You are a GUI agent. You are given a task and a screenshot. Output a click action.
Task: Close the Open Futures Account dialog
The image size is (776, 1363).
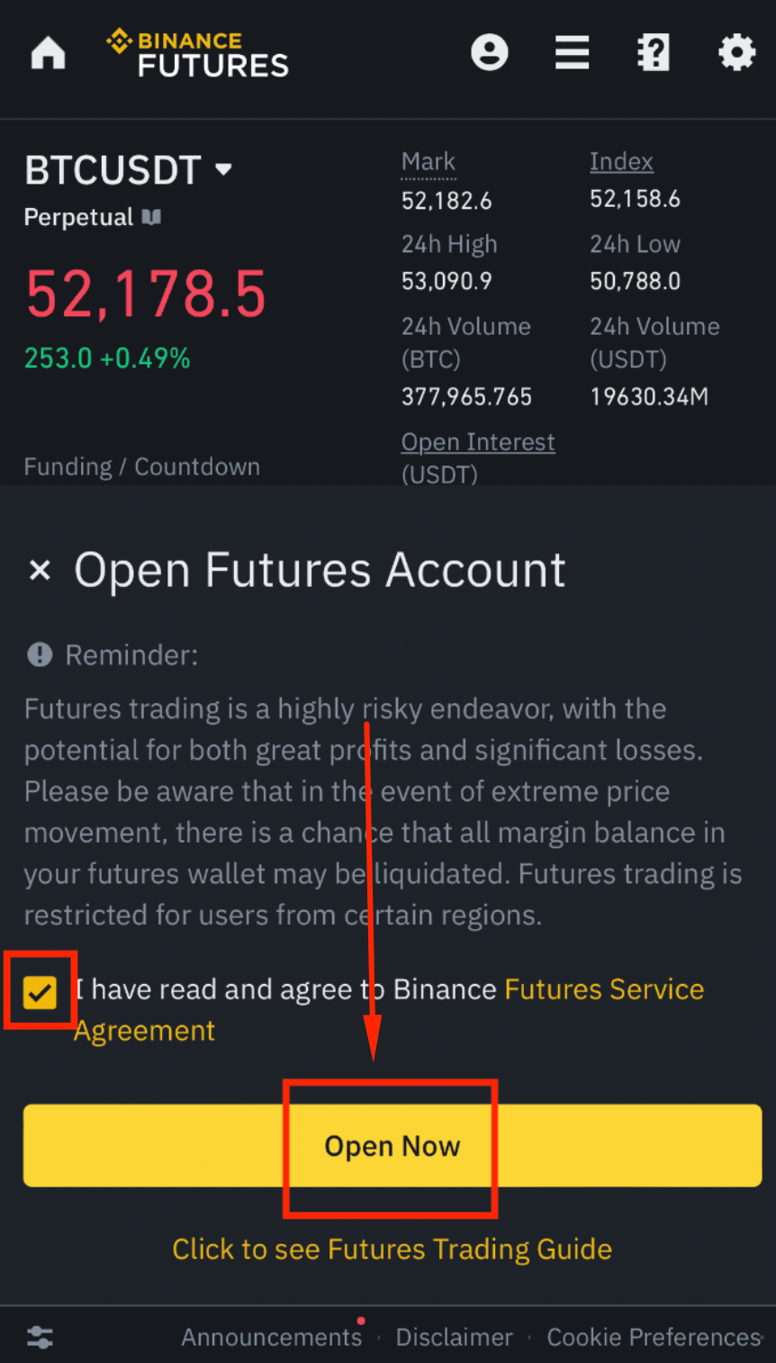tap(40, 570)
